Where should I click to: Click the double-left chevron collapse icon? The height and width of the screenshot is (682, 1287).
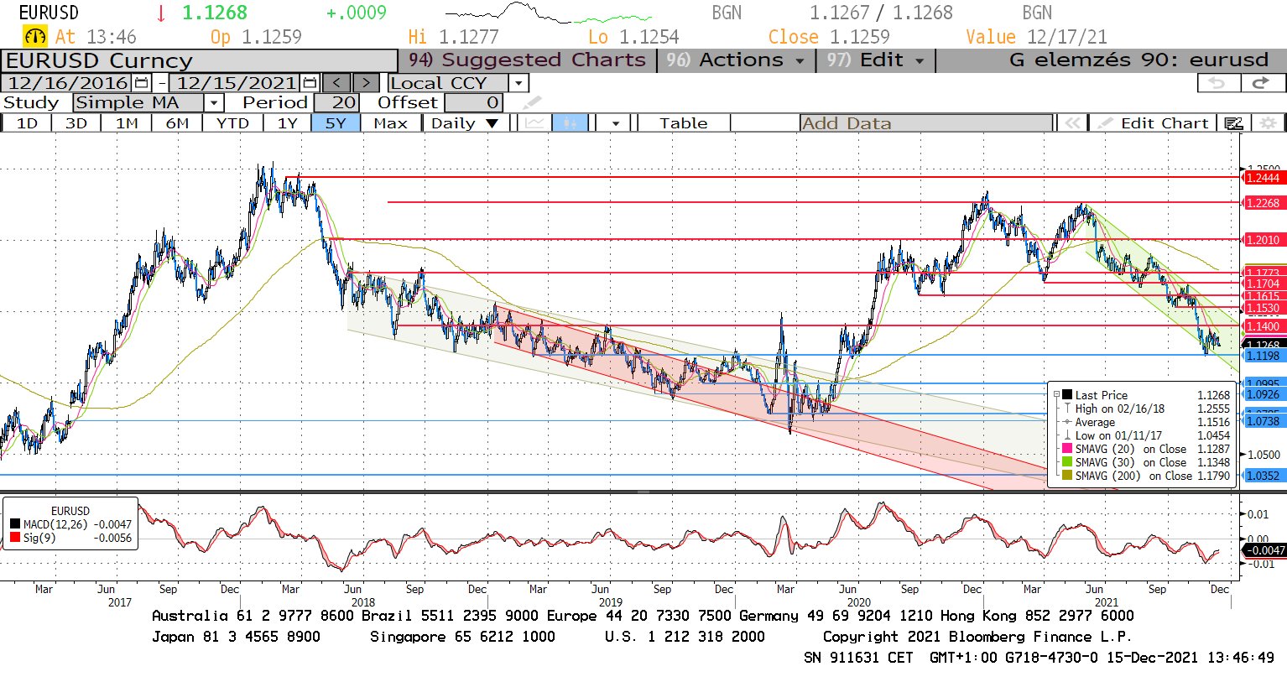pos(1071,123)
